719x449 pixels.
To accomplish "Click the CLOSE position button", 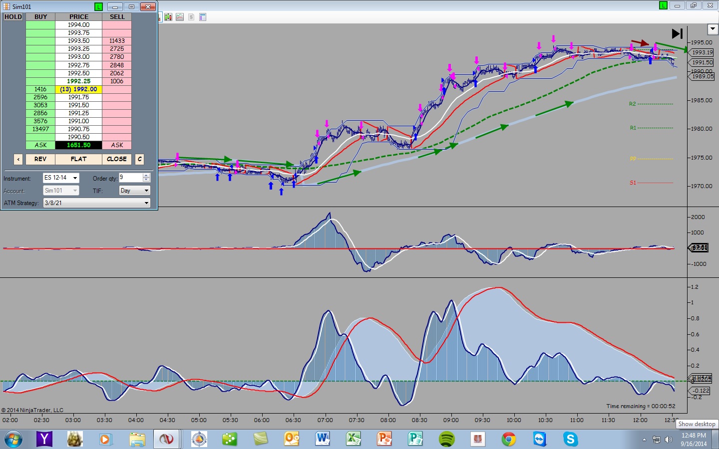I will tap(117, 159).
